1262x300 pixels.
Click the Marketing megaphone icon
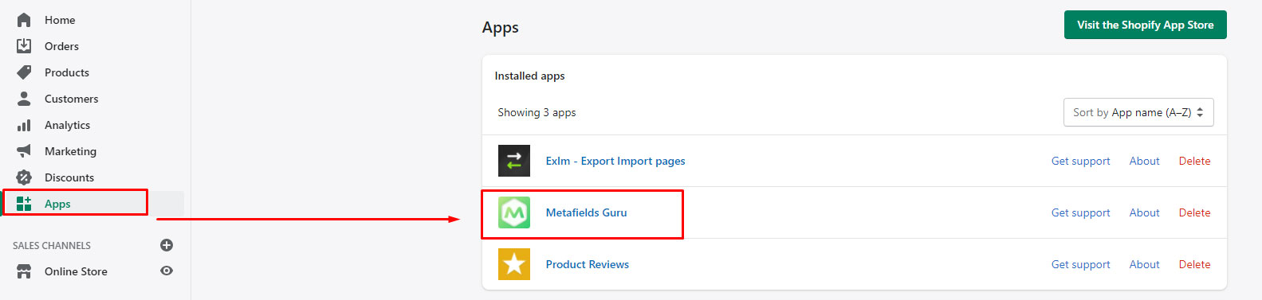[x=24, y=151]
